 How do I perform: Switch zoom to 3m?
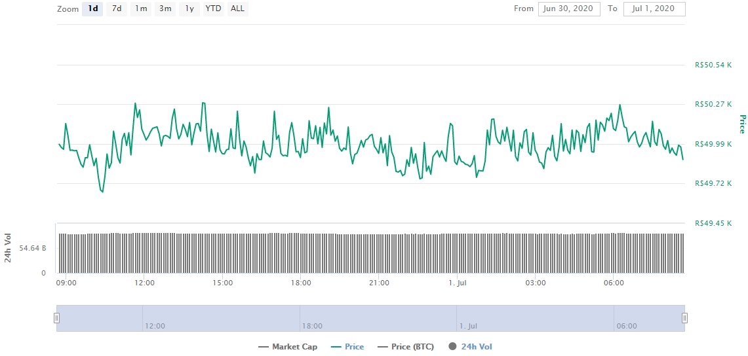tap(165, 9)
